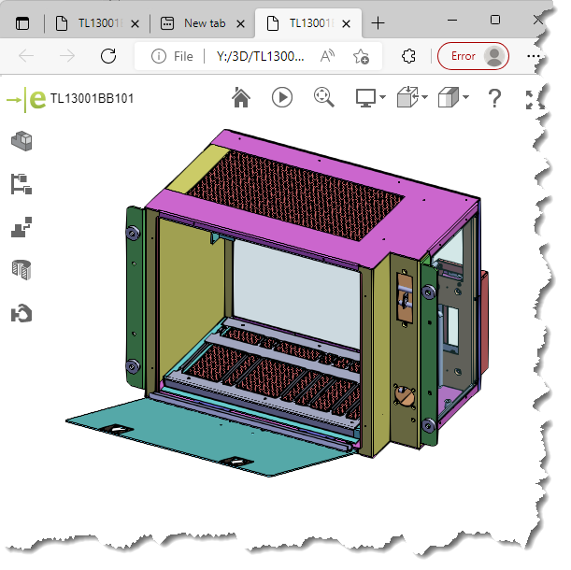Open the Help question mark icon
The height and width of the screenshot is (570, 571).
[495, 97]
